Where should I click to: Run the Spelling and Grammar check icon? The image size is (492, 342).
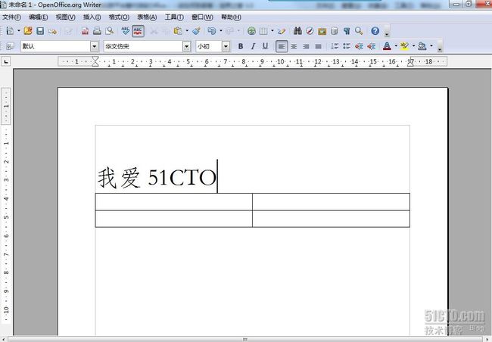point(126,31)
